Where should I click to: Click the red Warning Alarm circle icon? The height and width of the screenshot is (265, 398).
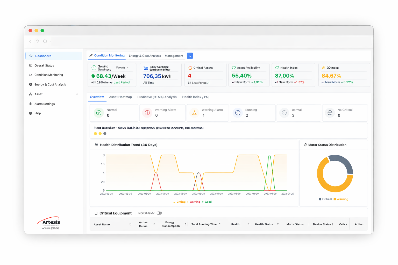[x=147, y=113]
